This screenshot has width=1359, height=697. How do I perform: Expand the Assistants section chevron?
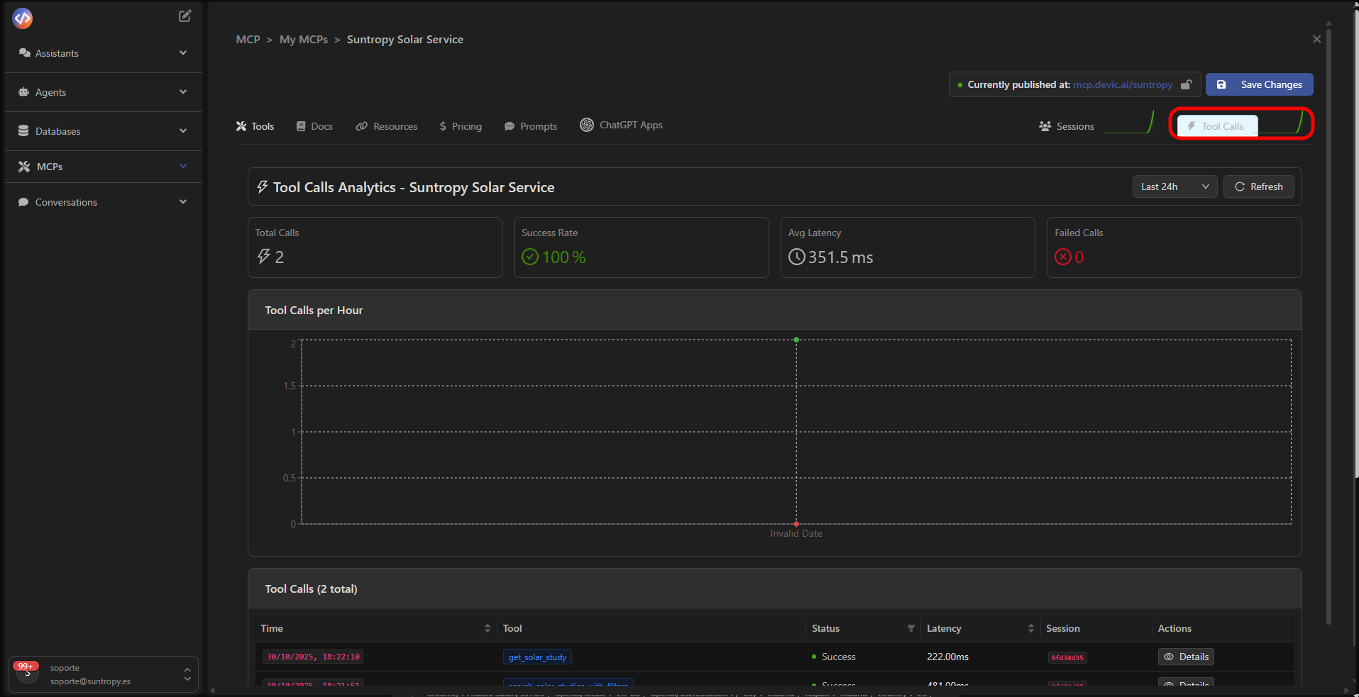click(183, 52)
